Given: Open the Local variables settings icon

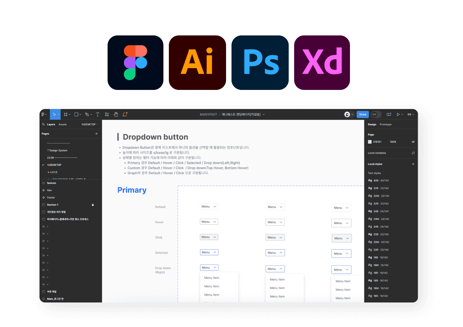Looking at the screenshot, I should tap(413, 153).
